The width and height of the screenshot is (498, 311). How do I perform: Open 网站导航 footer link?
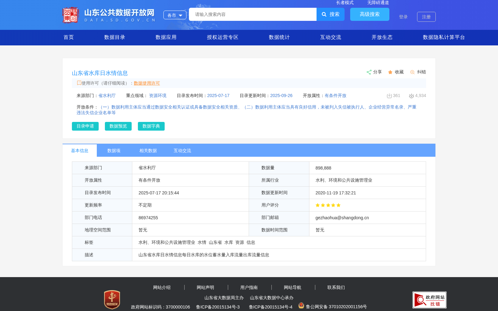[x=293, y=287]
